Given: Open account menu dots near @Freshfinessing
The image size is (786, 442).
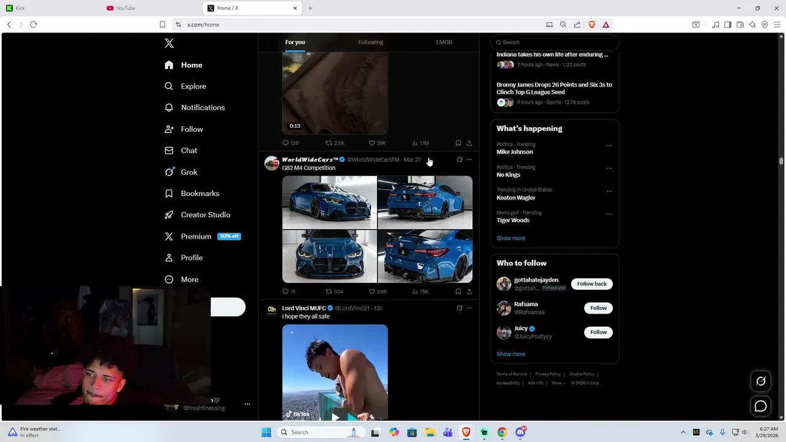Looking at the screenshot, I should click(x=247, y=404).
